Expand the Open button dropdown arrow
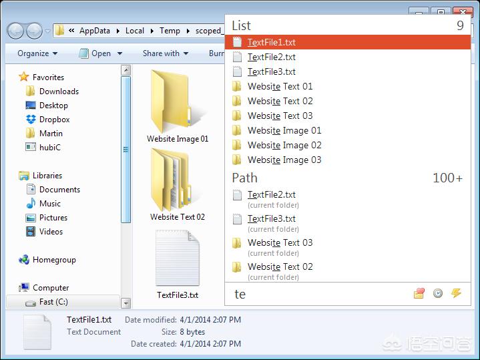Viewport: 480px width, 360px height. [x=119, y=53]
